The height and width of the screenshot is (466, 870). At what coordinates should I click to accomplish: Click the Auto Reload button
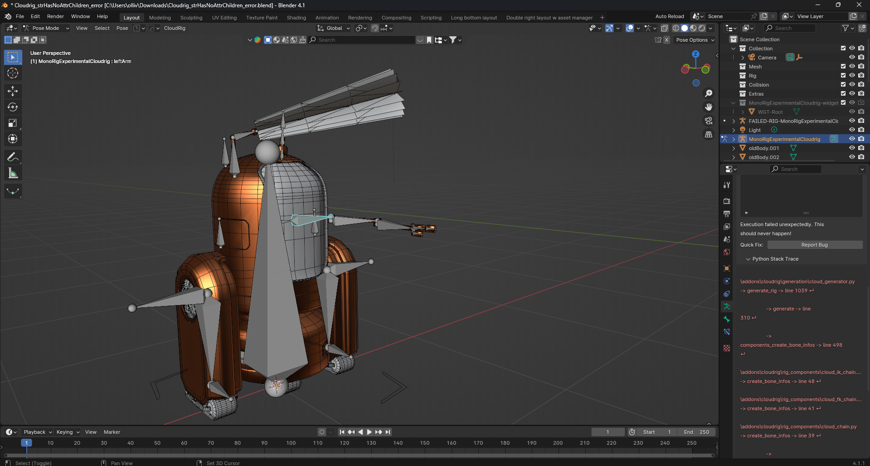[x=669, y=16]
